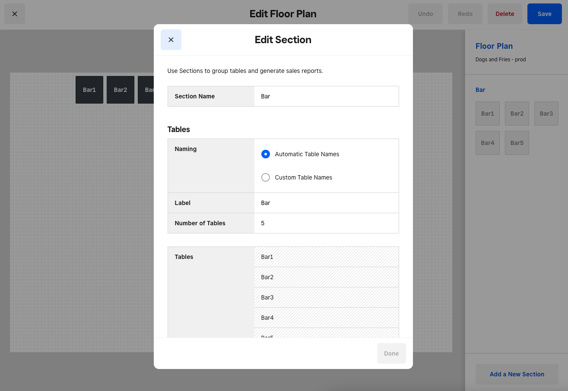Click Add a New Section button
This screenshot has width=568, height=391.
click(517, 374)
